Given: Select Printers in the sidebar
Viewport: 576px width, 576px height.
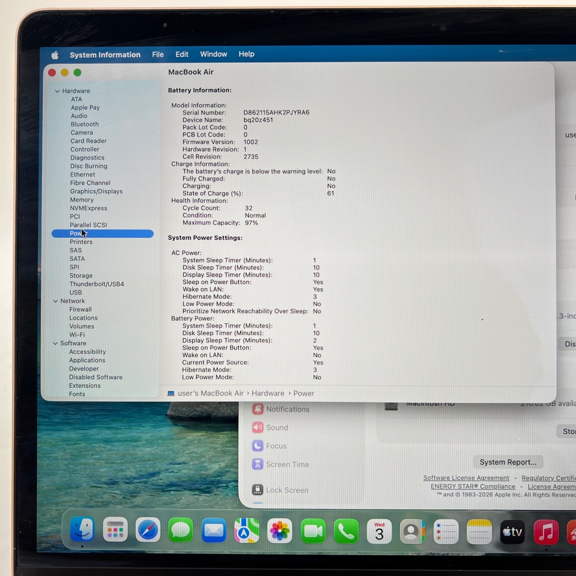Looking at the screenshot, I should point(81,242).
